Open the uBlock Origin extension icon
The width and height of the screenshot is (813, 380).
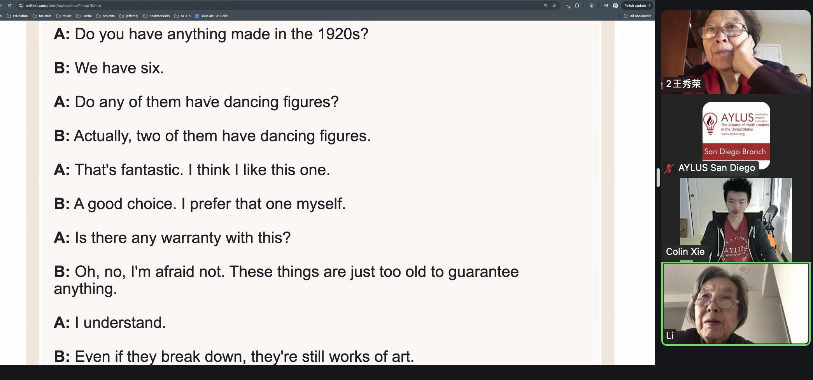[568, 5]
